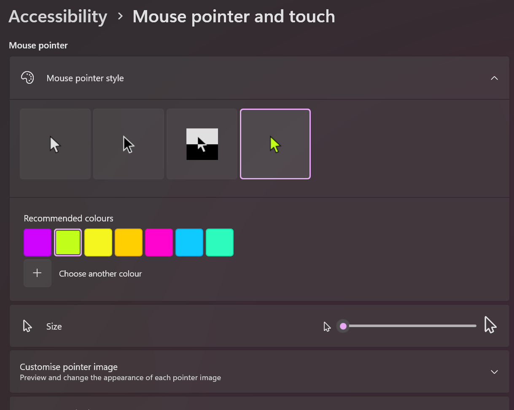The width and height of the screenshot is (514, 410).
Task: Pick the turquoise recommended colour
Action: pyautogui.click(x=220, y=242)
